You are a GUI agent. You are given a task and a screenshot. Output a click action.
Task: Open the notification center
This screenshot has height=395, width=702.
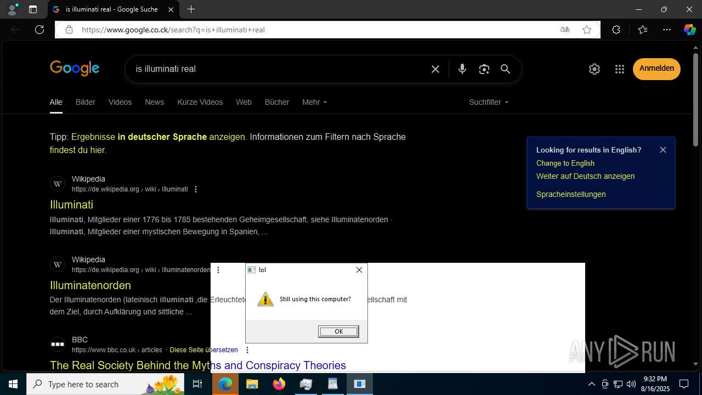[x=684, y=384]
